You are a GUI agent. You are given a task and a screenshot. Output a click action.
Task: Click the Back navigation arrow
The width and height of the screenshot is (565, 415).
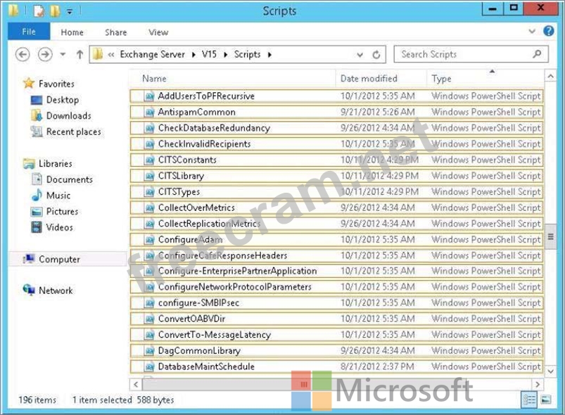coord(23,54)
